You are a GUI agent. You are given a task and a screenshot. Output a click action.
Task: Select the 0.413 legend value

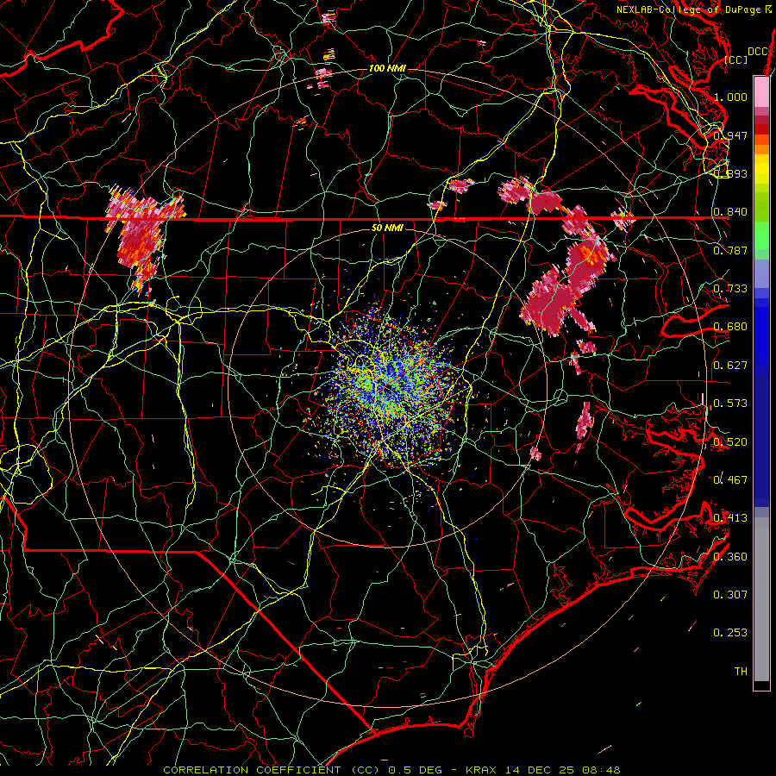pyautogui.click(x=730, y=518)
